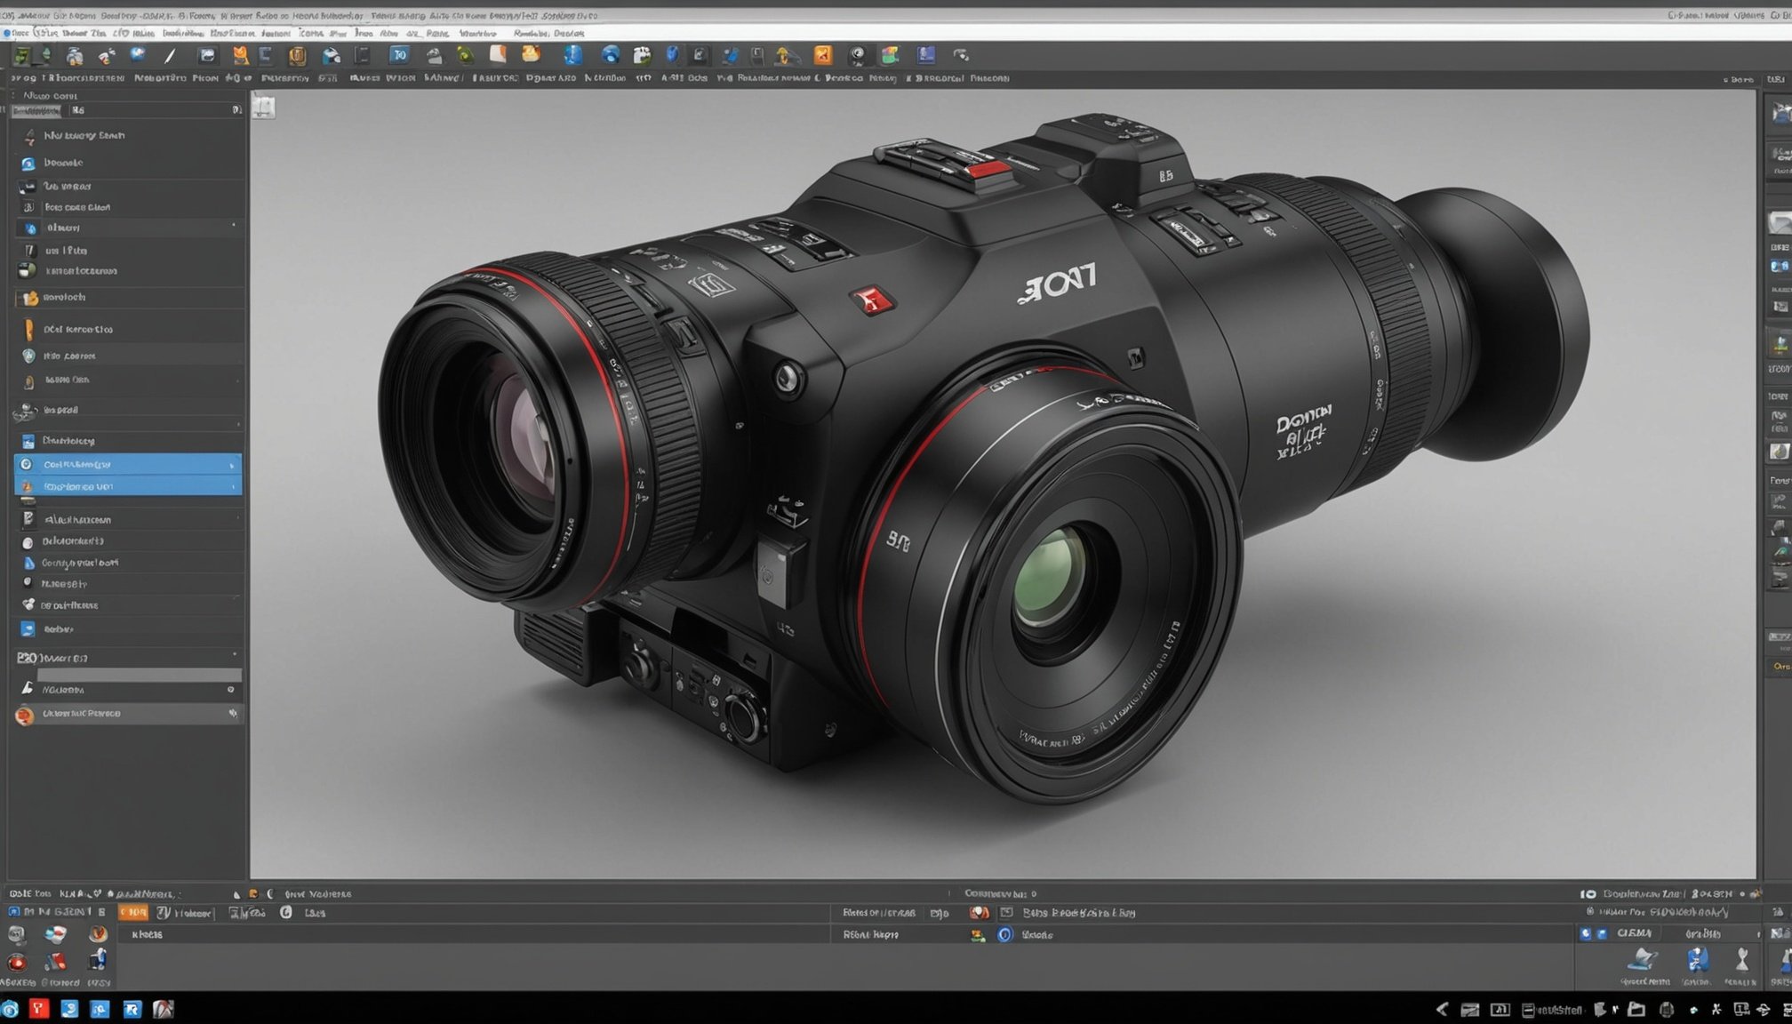Select the white diagonal pencil tool in top toolbar
1792x1024 pixels.
point(170,56)
